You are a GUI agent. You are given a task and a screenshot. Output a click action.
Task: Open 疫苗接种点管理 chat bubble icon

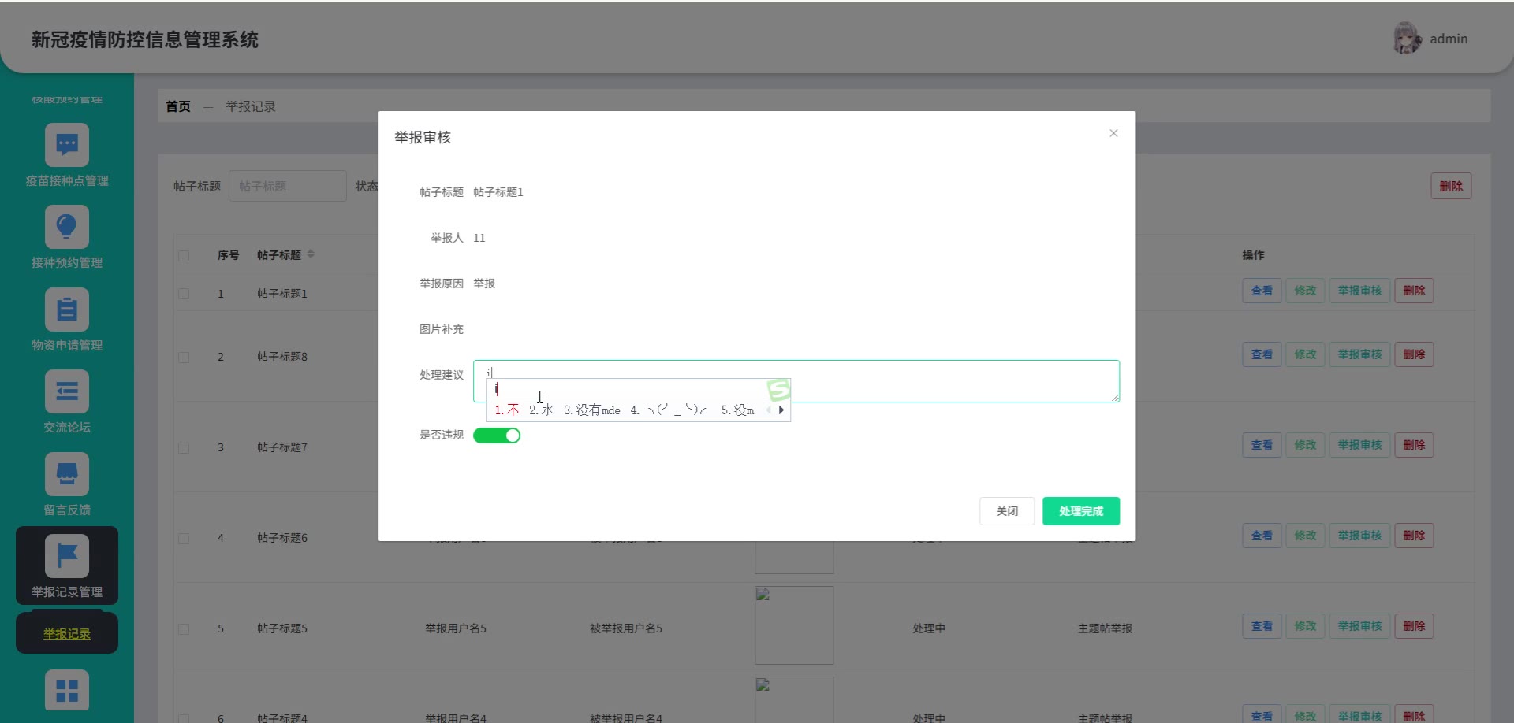(67, 146)
